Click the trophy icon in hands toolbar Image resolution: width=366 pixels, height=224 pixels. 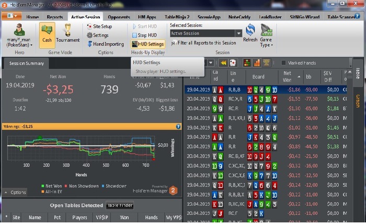point(266,63)
